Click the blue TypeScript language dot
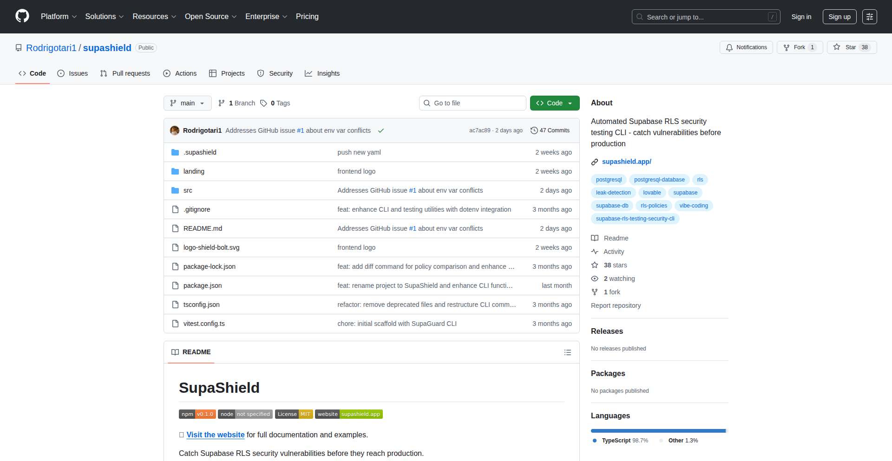 click(x=595, y=441)
